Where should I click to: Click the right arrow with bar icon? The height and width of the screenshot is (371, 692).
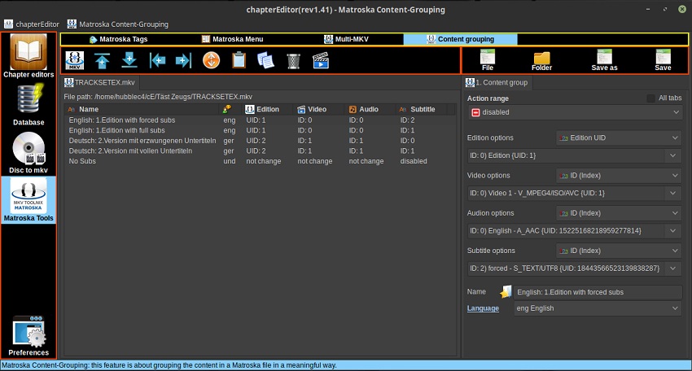[x=184, y=60]
